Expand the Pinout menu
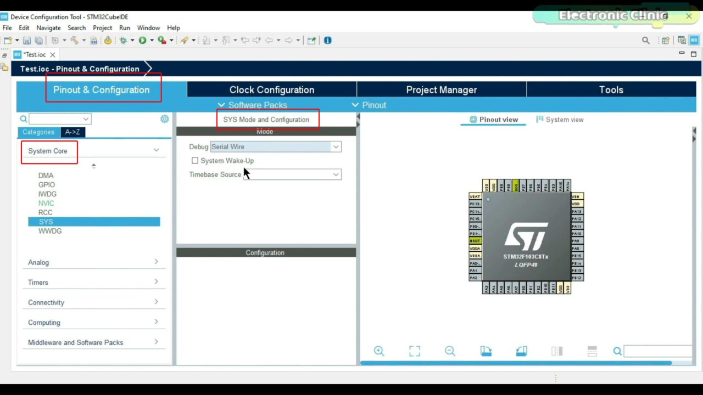 (369, 105)
